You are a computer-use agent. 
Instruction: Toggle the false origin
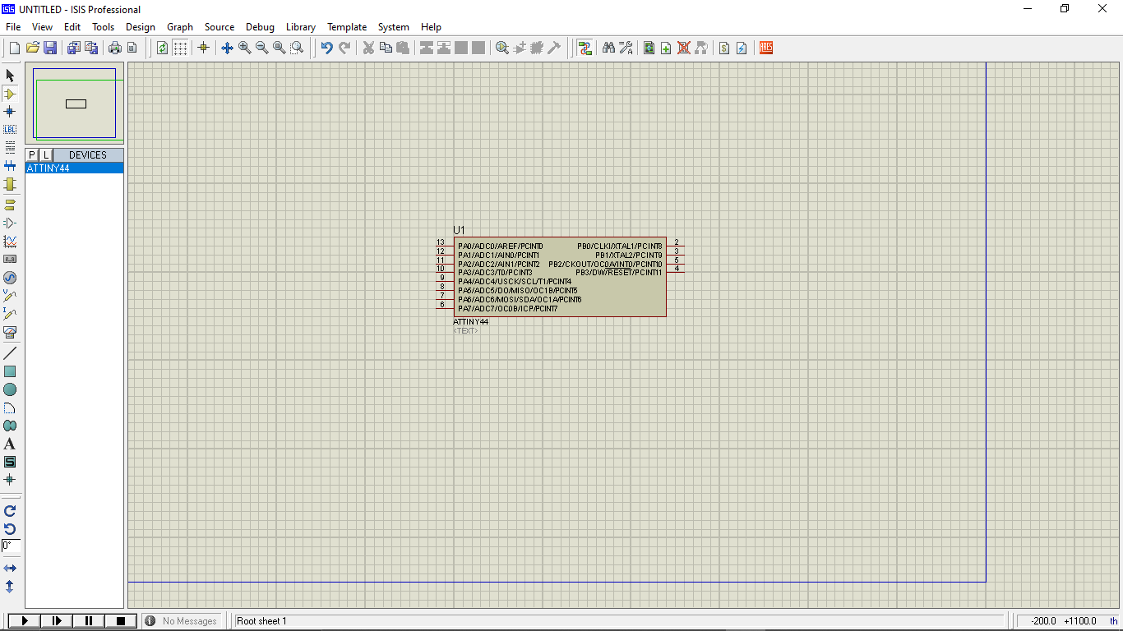pyautogui.click(x=203, y=48)
